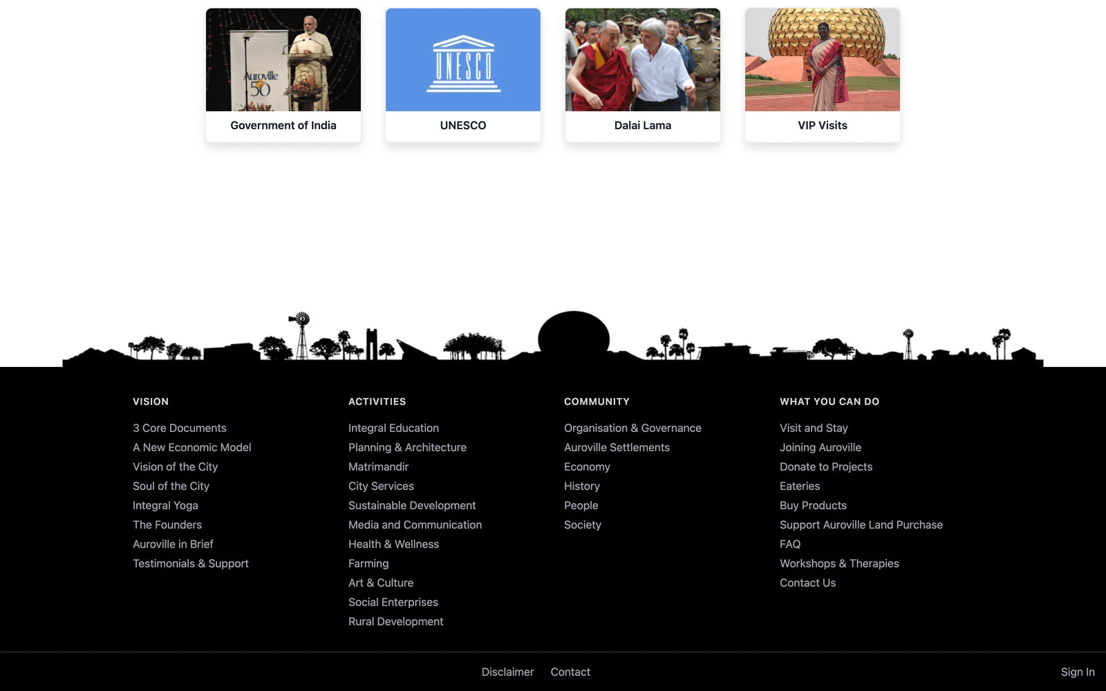
Task: Click the WHAT YOU CAN DO heading
Action: (x=829, y=401)
